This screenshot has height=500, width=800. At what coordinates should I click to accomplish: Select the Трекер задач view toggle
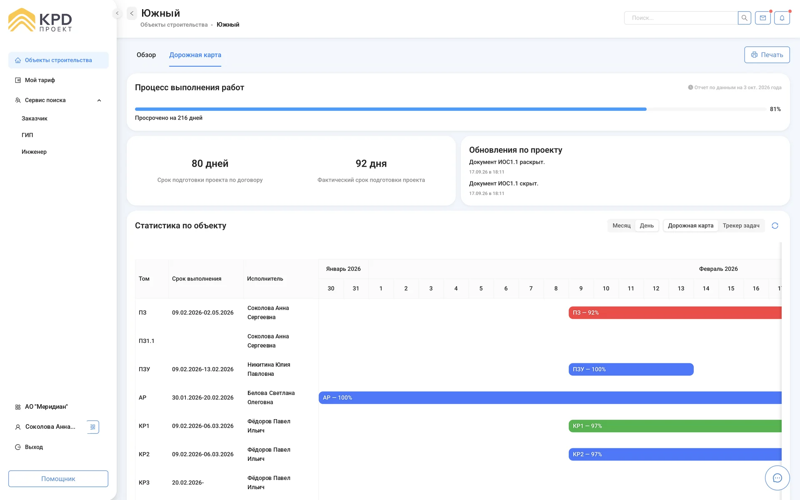pos(741,225)
